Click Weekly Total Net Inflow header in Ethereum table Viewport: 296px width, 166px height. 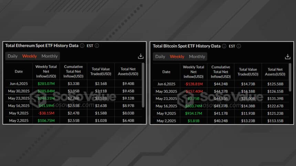pos(46,71)
